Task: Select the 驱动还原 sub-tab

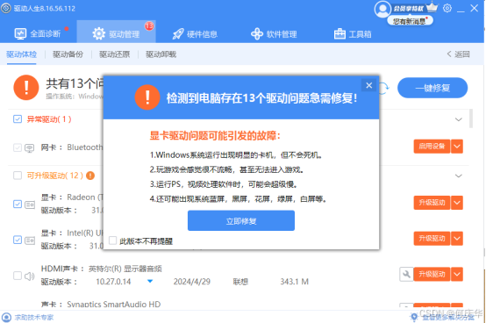Action: pos(114,54)
